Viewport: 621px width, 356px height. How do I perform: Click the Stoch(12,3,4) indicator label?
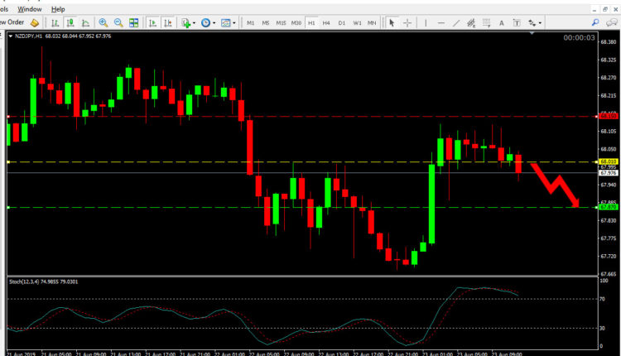(44, 281)
